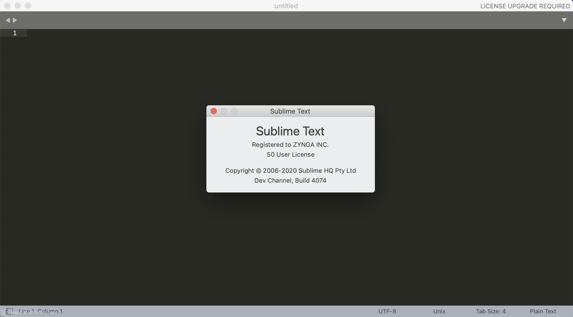The height and width of the screenshot is (317, 573).
Task: Go to previous tab with left arrow
Action: tap(8, 20)
